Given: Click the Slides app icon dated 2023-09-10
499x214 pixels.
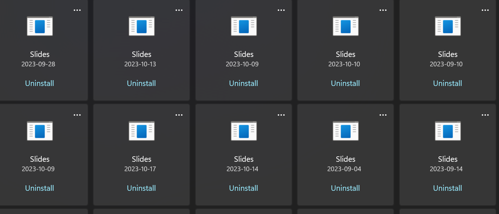Looking at the screenshot, I should pyautogui.click(x=448, y=26).
